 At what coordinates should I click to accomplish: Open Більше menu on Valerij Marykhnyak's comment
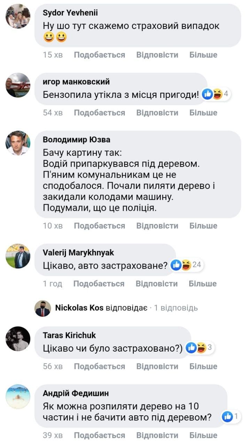pos(203,284)
